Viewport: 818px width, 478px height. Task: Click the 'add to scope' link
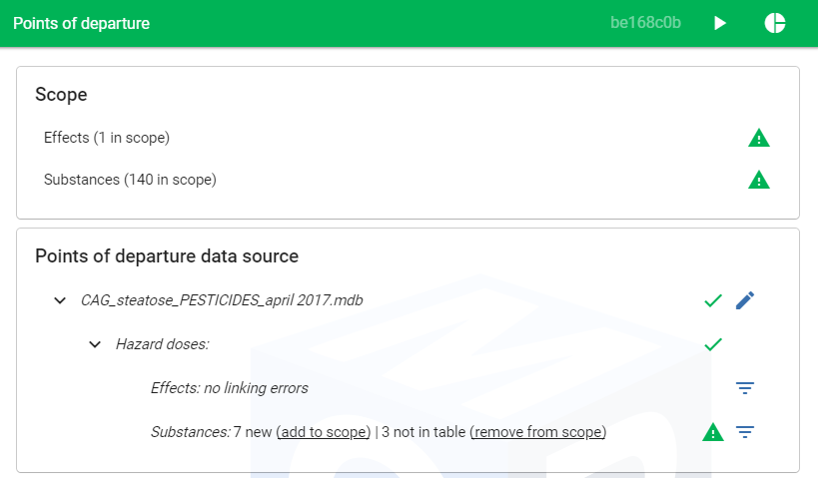[323, 432]
